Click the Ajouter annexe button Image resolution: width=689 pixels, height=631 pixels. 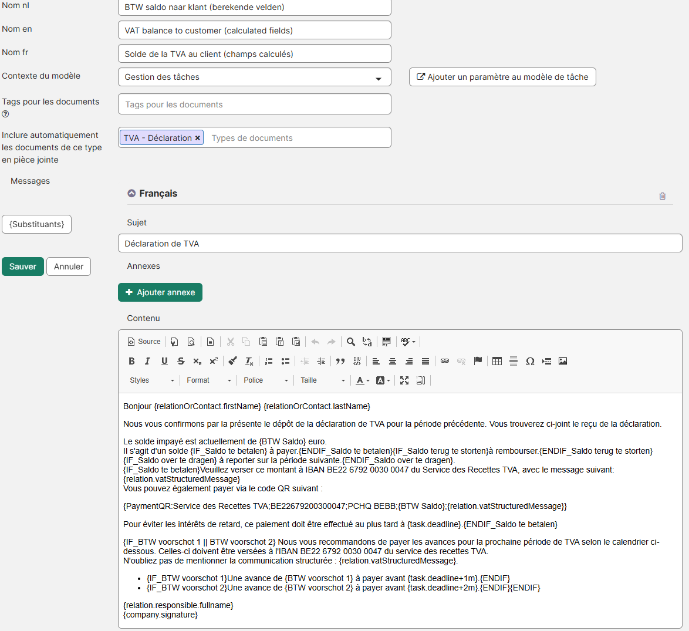tap(160, 292)
